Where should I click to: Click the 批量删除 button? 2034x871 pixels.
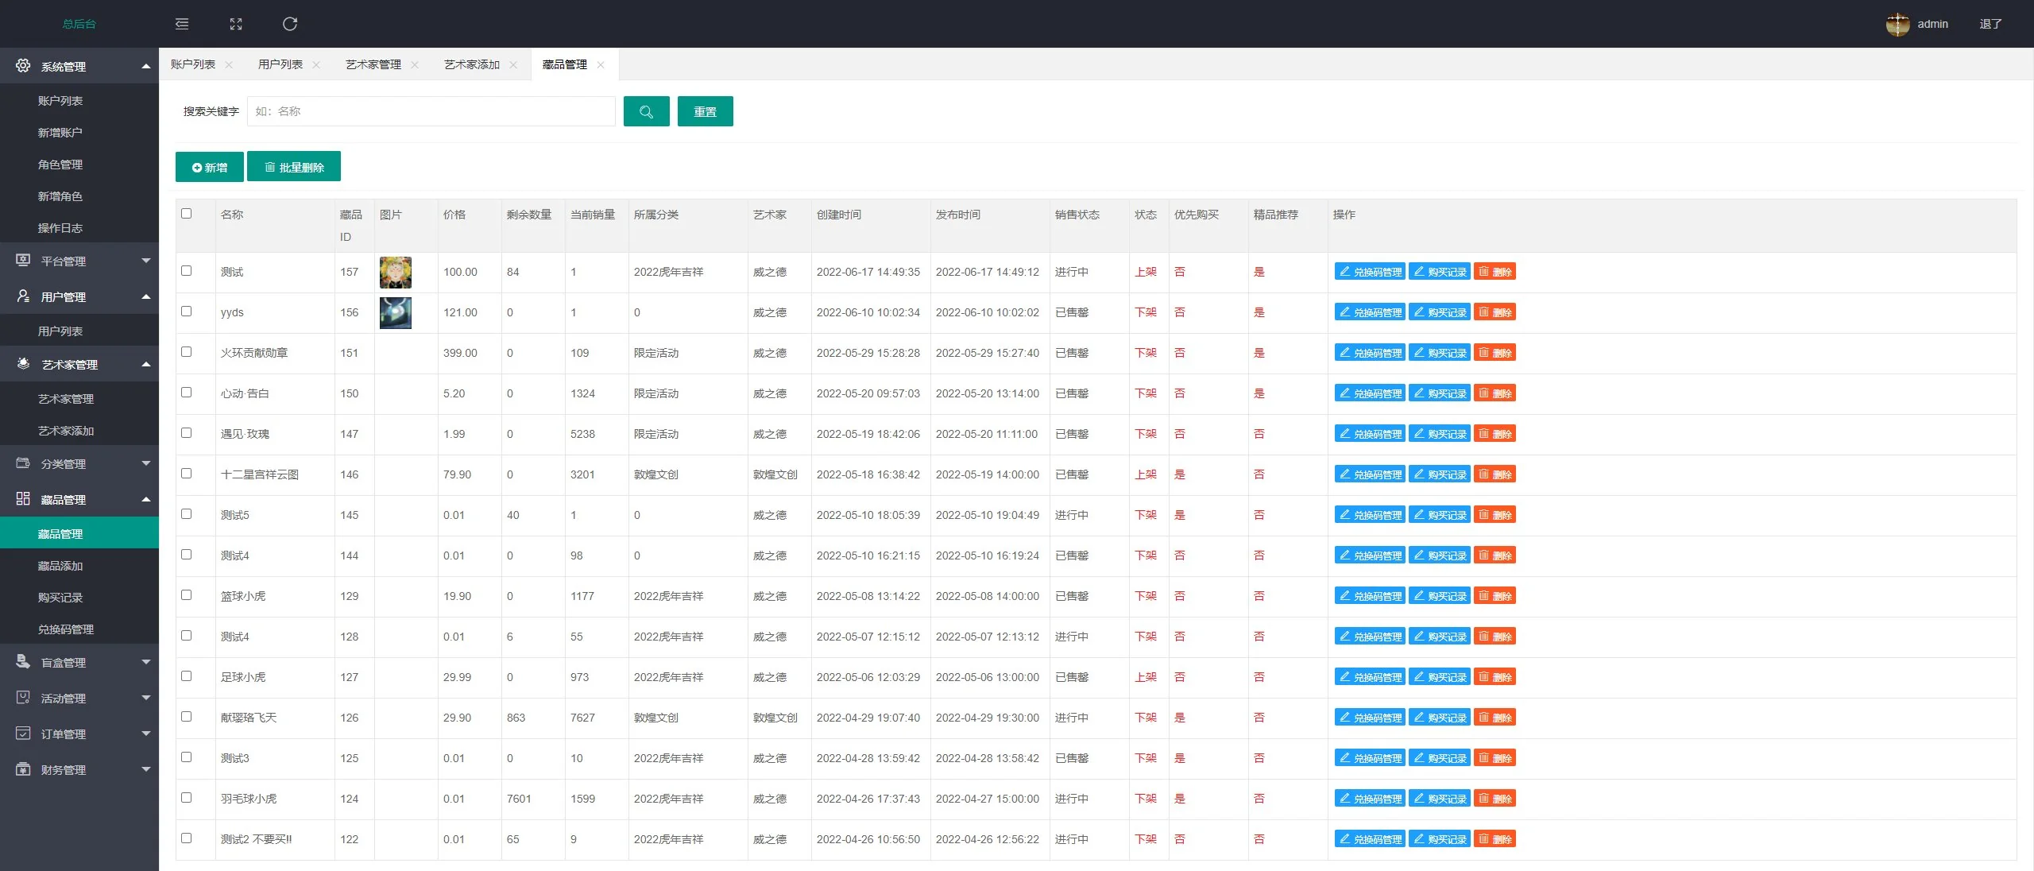(294, 167)
